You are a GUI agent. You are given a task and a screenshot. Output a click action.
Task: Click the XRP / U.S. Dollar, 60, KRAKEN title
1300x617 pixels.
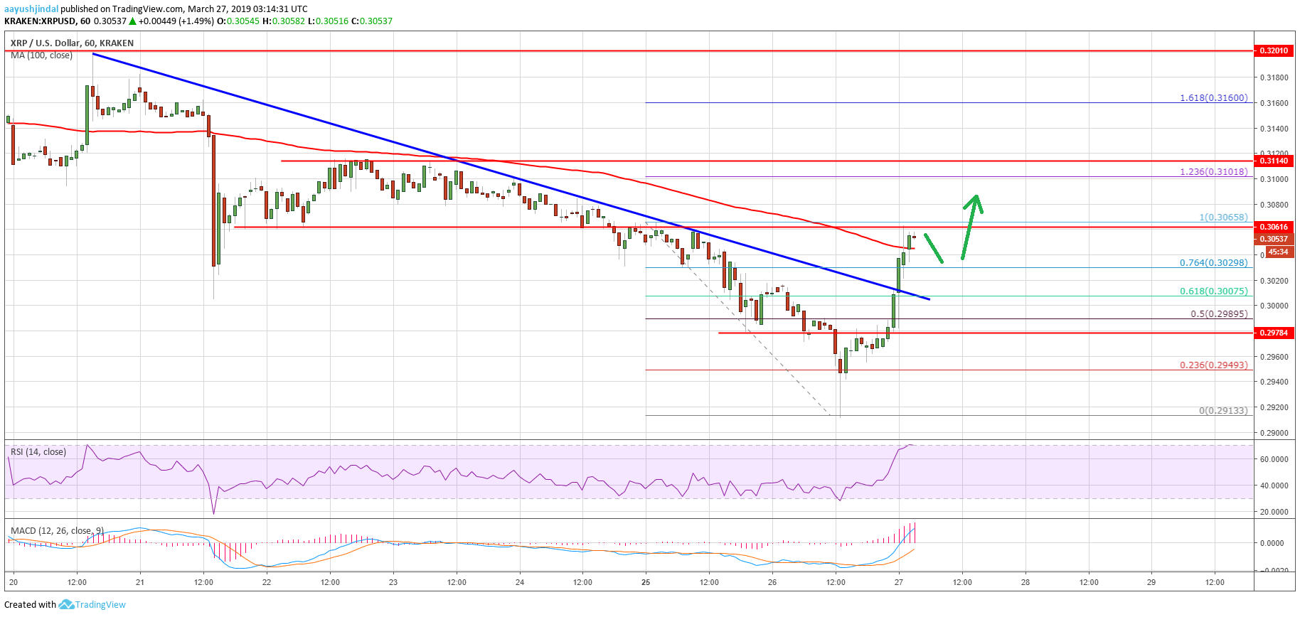click(x=72, y=43)
